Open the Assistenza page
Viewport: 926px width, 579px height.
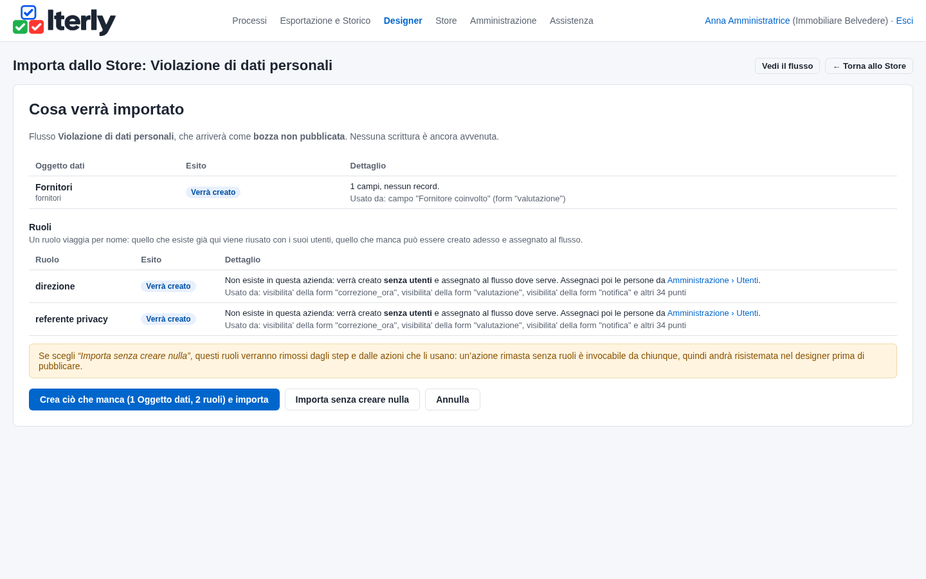pos(572,21)
